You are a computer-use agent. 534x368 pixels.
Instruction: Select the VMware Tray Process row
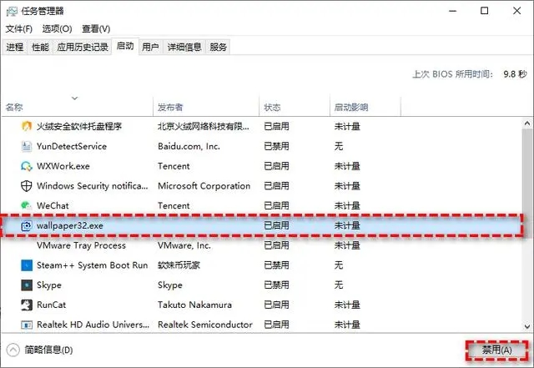pos(261,245)
